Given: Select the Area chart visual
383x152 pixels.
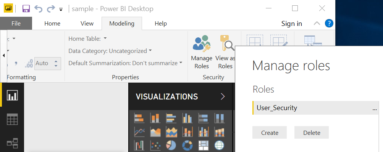Looking at the screenshot, I should click(x=155, y=132).
